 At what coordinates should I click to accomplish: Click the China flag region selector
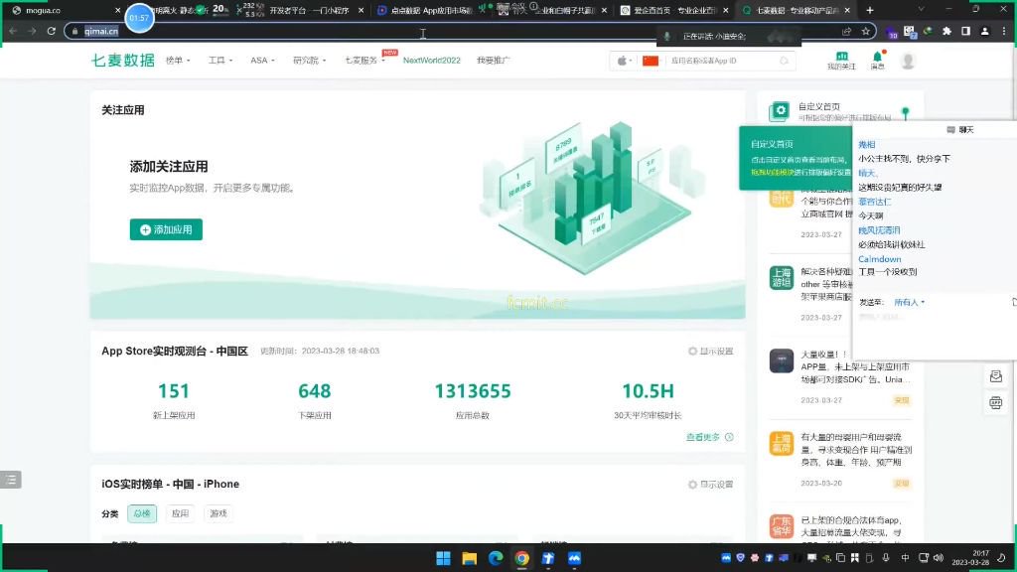[651, 61]
